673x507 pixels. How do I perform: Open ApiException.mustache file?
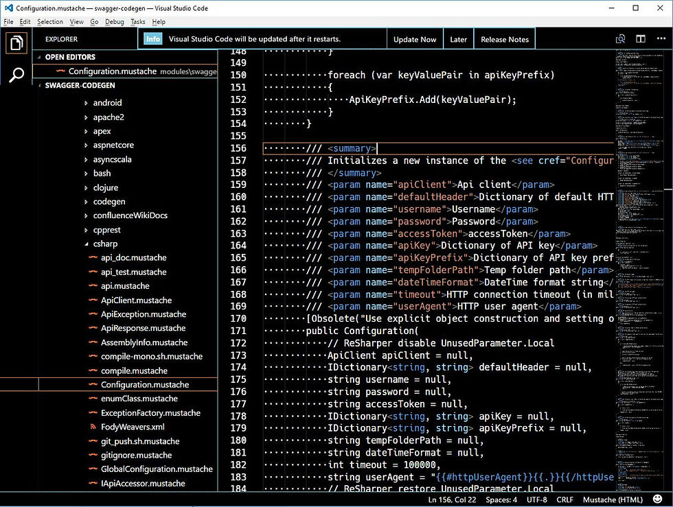pos(144,314)
